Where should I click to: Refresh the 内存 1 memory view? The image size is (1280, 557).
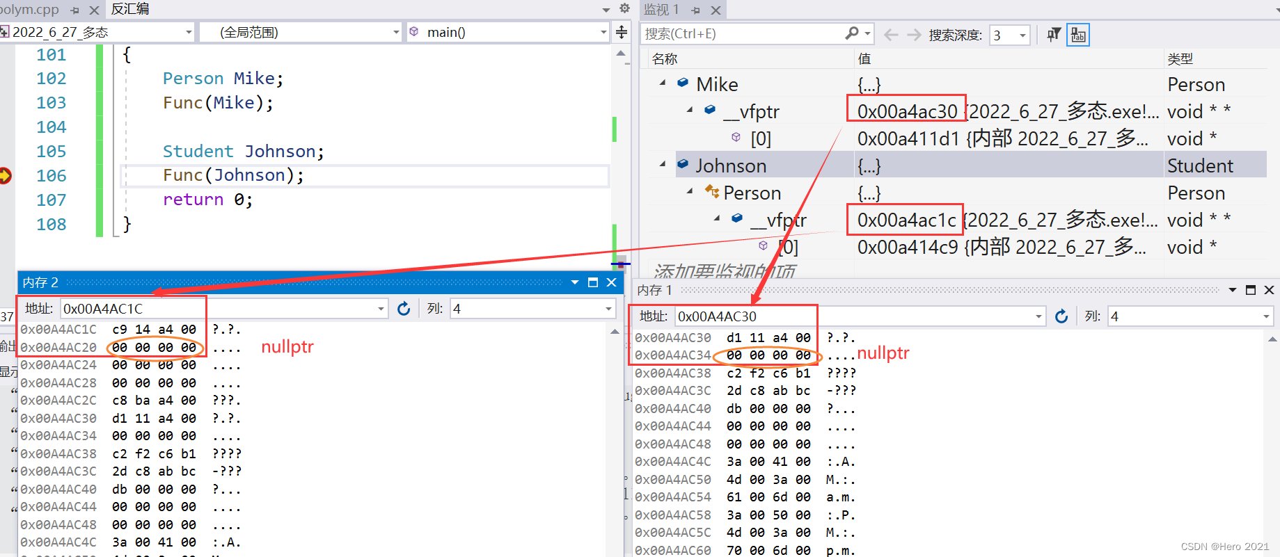click(x=1061, y=316)
